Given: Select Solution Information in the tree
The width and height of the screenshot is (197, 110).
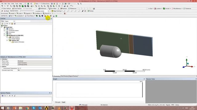Looking at the screenshot, I should (x=19, y=42).
